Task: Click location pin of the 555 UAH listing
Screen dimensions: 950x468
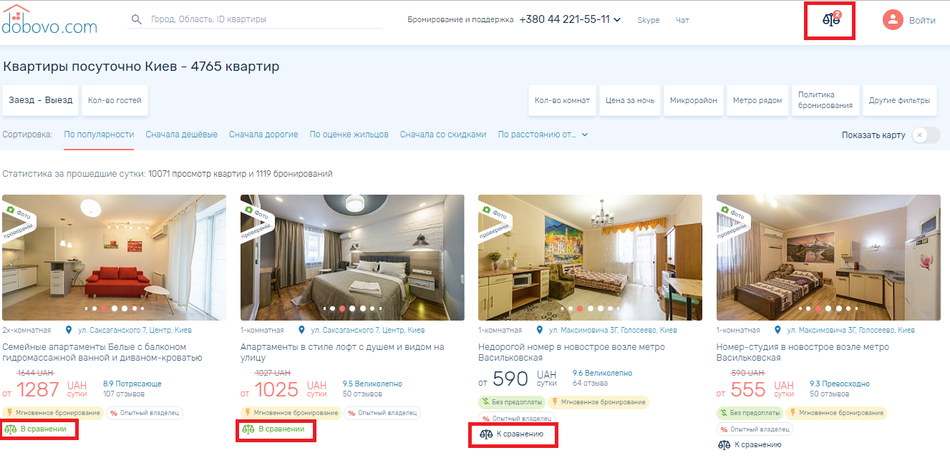Action: pos(779,330)
